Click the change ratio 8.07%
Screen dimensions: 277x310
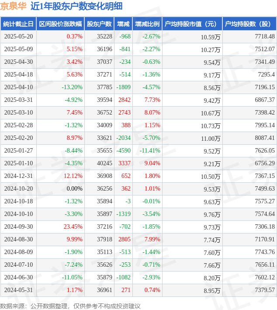(x=152, y=112)
